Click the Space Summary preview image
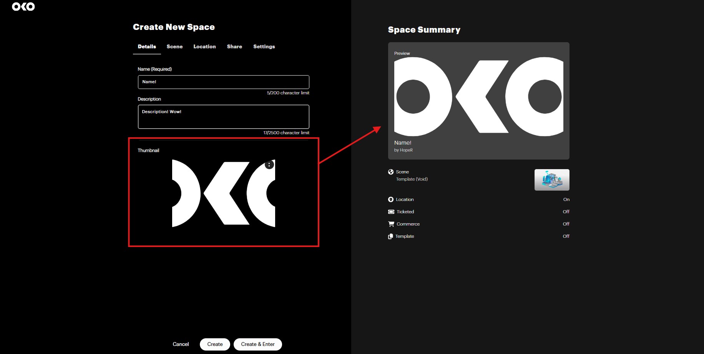 tap(478, 97)
